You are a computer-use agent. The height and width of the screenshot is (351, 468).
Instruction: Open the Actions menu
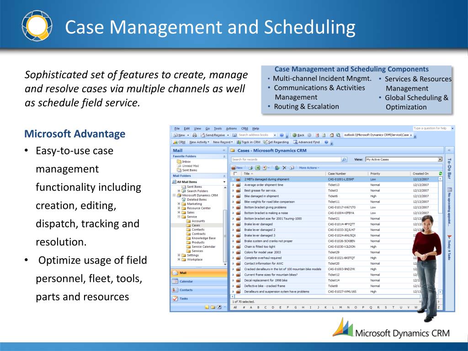pyautogui.click(x=231, y=128)
